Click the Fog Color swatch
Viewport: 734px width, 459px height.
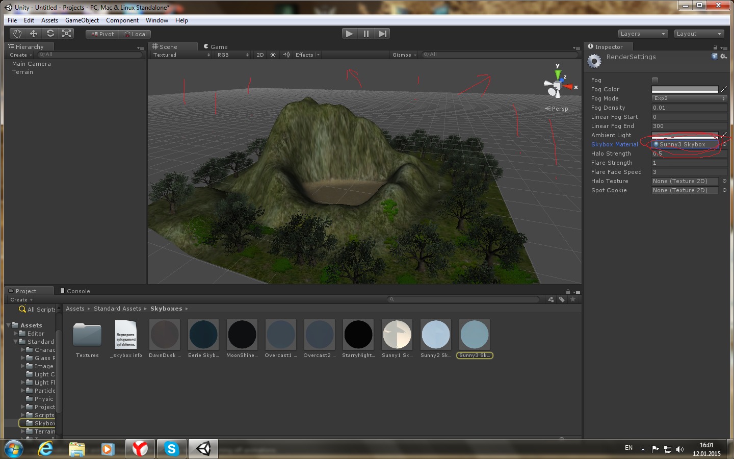pyautogui.click(x=685, y=89)
